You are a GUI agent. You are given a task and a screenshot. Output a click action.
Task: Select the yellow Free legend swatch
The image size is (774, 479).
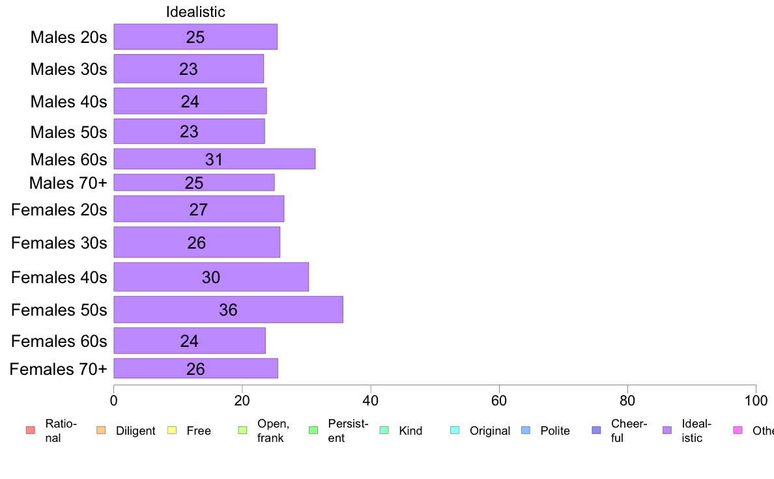171,430
